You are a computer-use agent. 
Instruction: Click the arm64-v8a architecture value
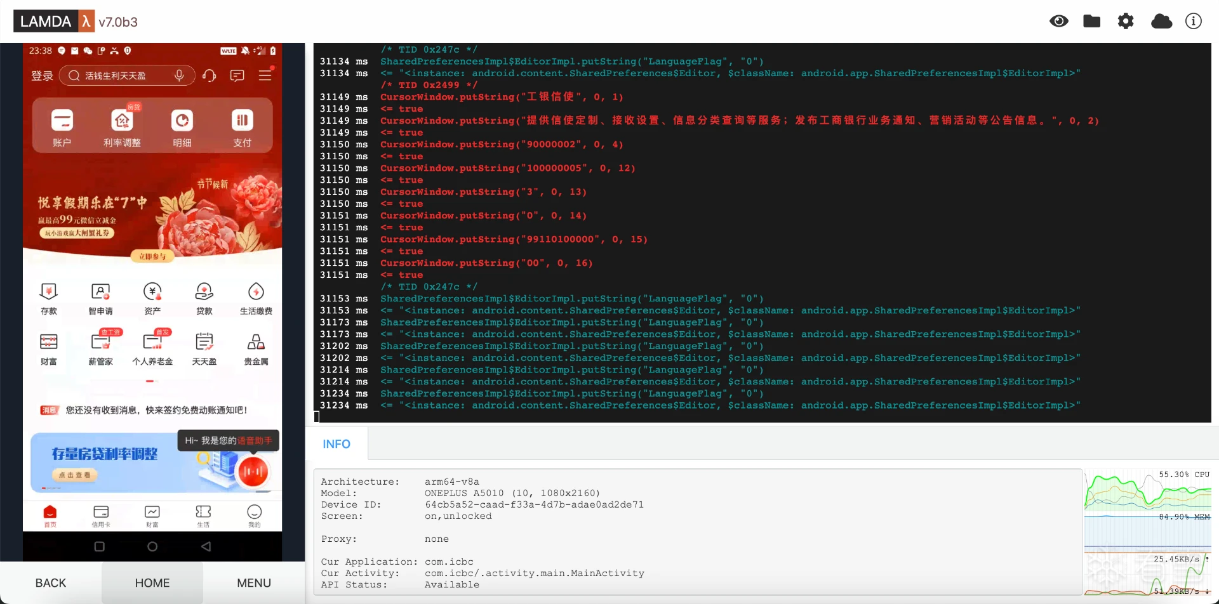(x=452, y=482)
